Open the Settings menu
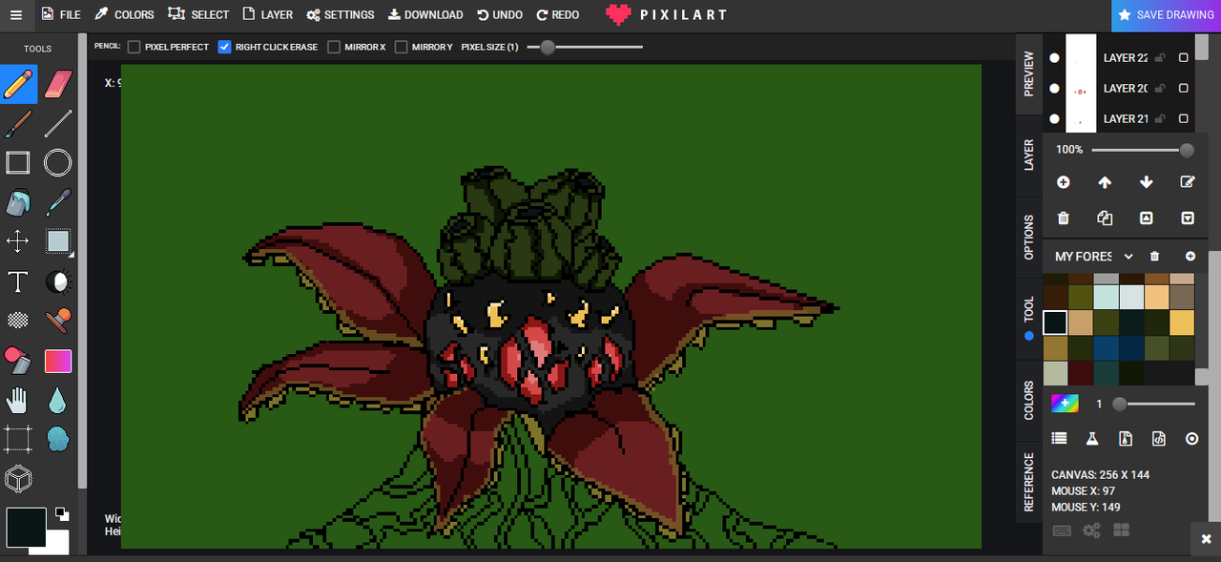Screen dimensions: 1221x562 click(x=341, y=15)
